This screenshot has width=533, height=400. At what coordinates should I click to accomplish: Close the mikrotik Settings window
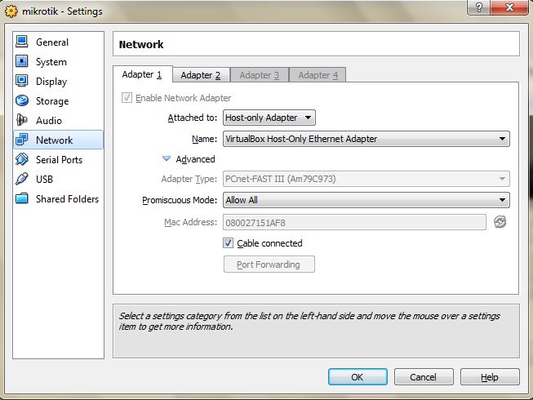coord(510,7)
